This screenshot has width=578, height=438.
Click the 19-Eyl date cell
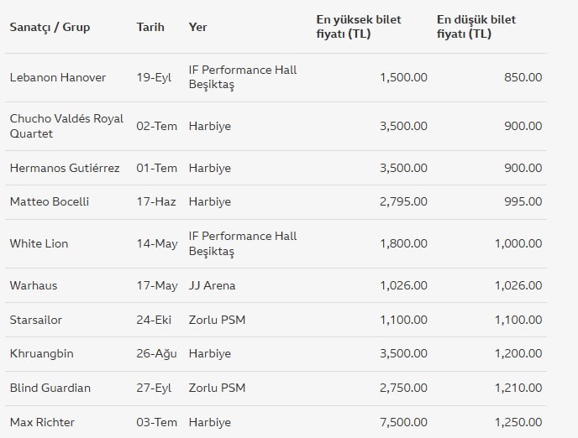(x=155, y=77)
